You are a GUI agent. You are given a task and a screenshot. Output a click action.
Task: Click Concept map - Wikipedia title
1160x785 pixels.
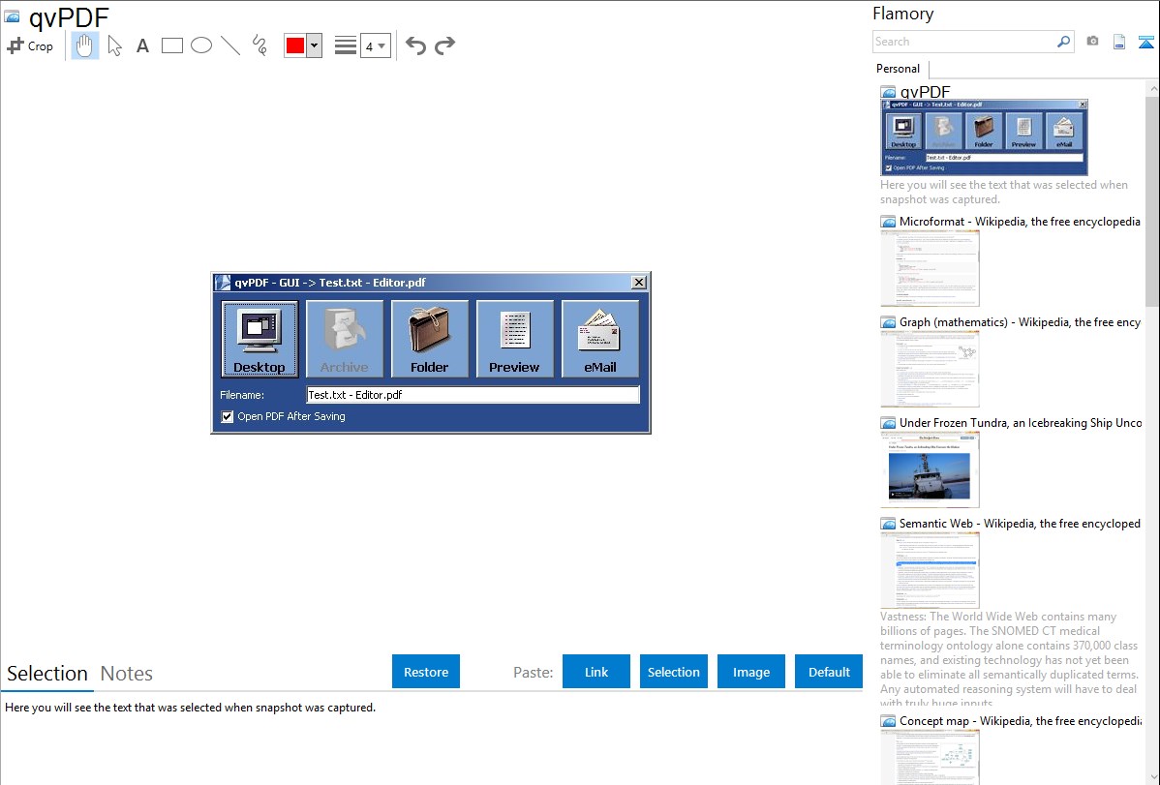tap(1020, 720)
